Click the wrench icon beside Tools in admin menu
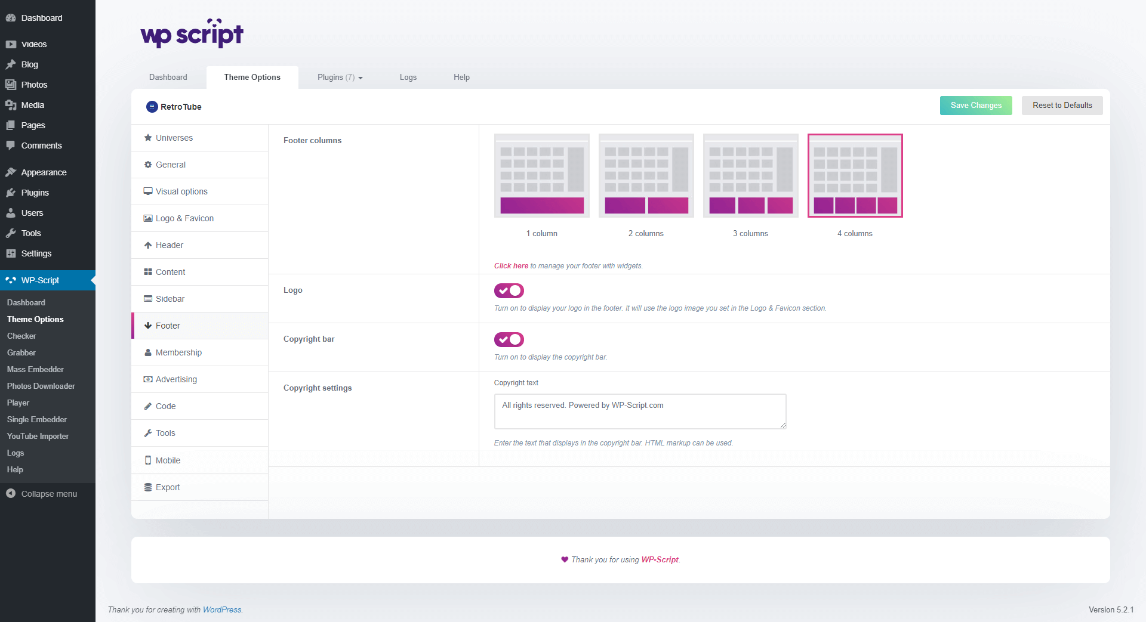1146x622 pixels. [x=11, y=233]
